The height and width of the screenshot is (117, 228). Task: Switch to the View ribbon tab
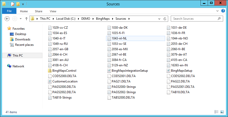click(x=53, y=11)
